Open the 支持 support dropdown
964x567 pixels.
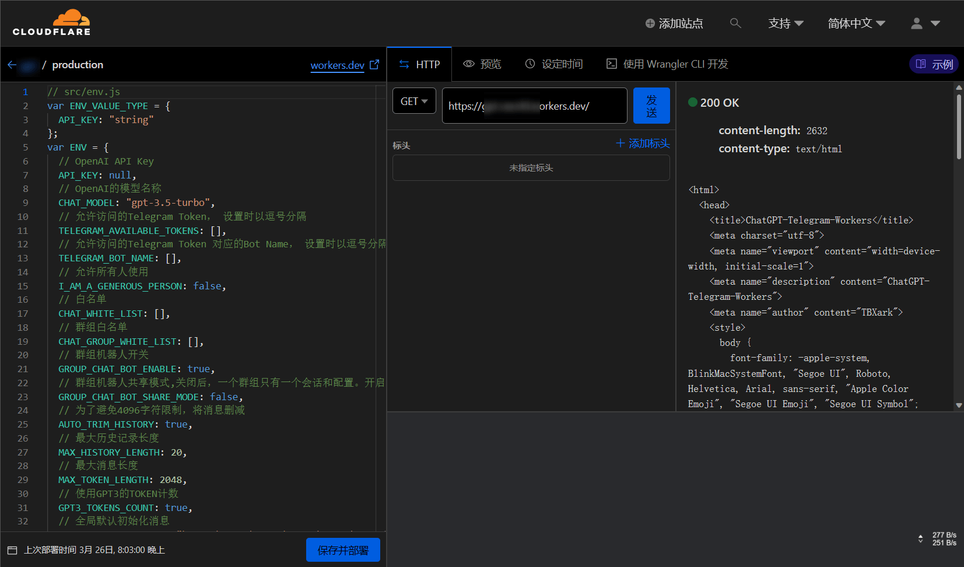pos(786,23)
